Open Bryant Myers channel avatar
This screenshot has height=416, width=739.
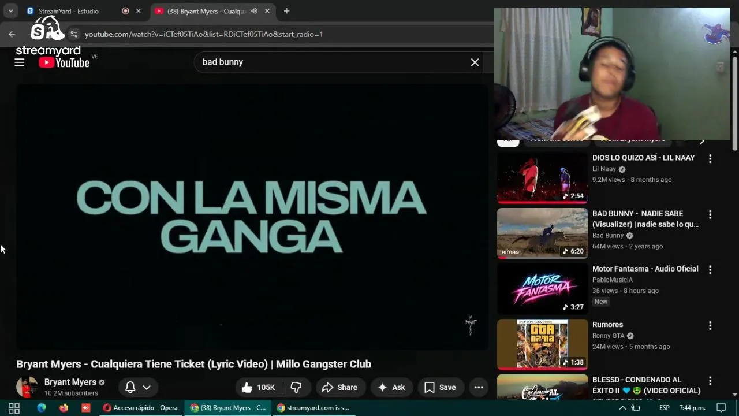pyautogui.click(x=27, y=387)
